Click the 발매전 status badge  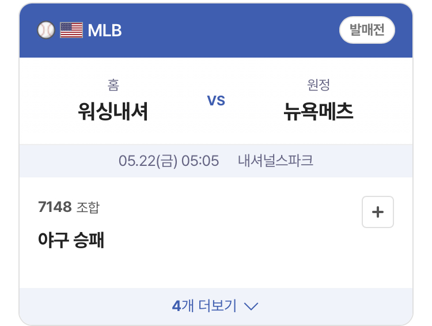pos(367,30)
